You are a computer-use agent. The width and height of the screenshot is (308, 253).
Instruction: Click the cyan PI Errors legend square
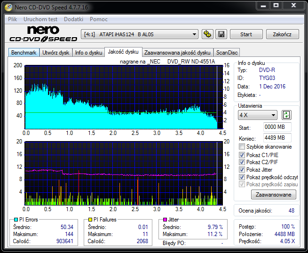[16, 220]
